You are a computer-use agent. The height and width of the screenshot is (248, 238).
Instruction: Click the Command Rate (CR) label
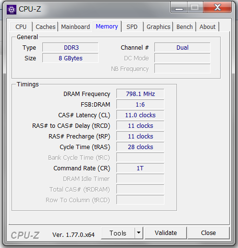[82, 168]
